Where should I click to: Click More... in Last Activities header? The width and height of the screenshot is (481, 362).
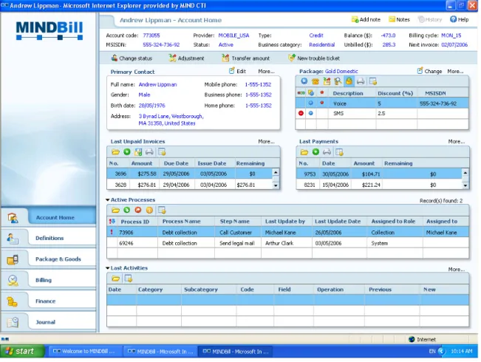coord(456,270)
